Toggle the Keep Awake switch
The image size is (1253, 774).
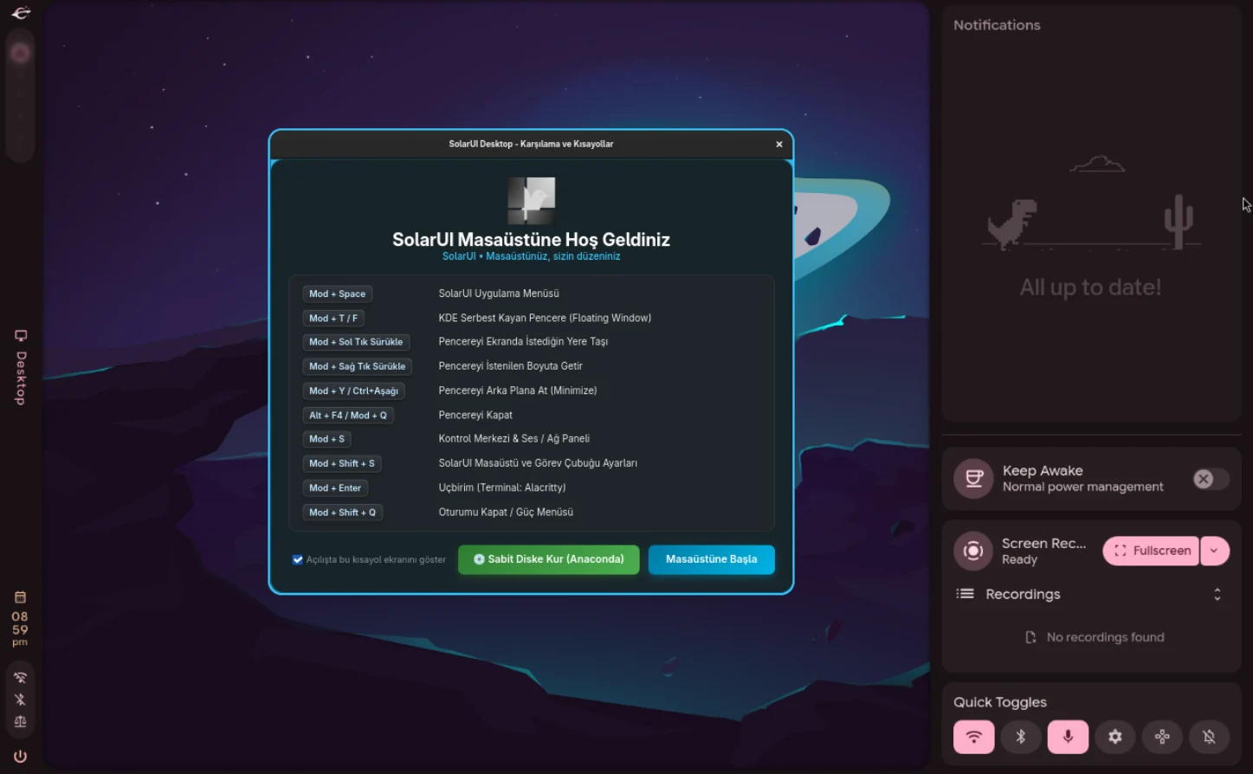pos(1210,479)
